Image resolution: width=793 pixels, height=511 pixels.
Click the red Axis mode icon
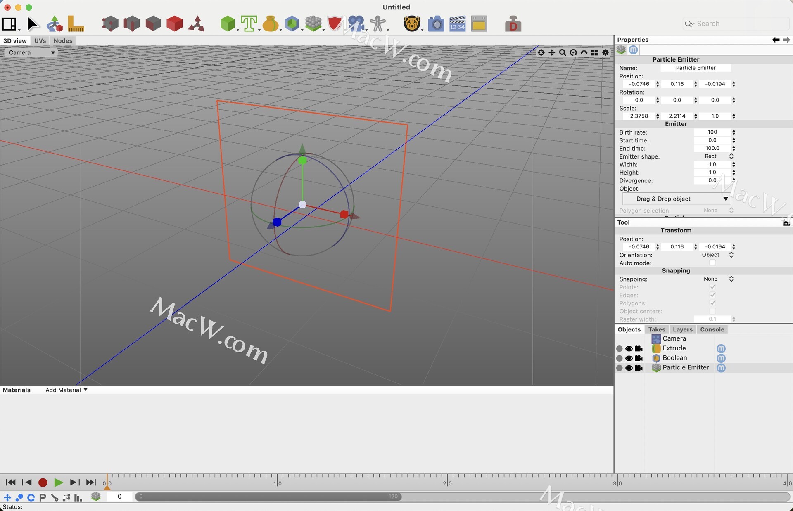point(196,24)
